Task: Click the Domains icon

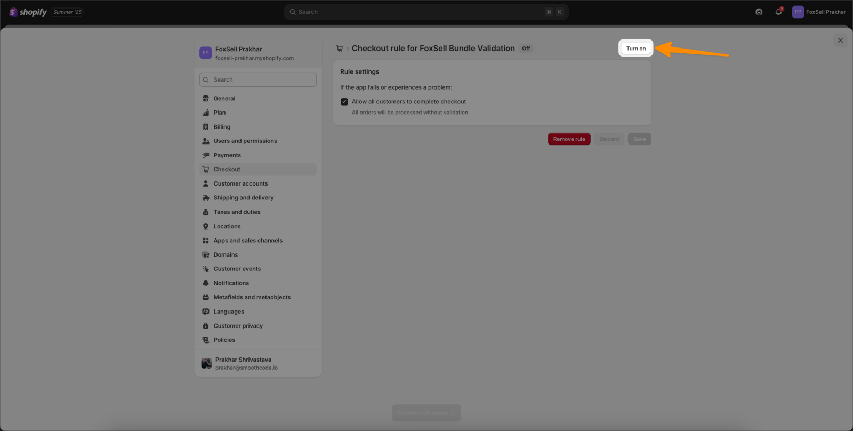Action: coord(206,255)
